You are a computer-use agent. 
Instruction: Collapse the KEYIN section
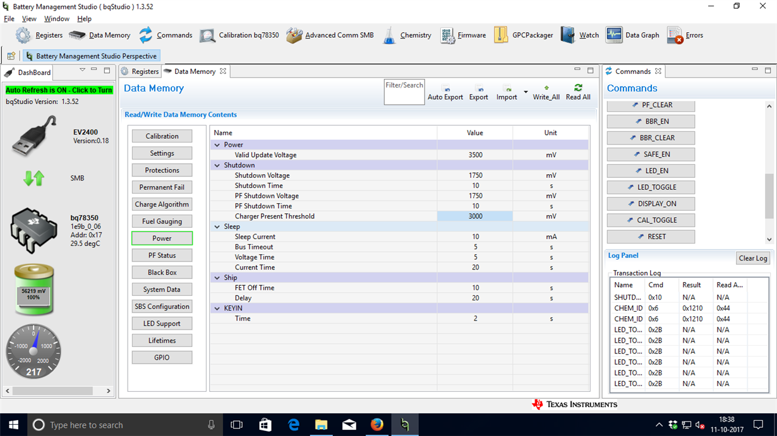tap(217, 308)
